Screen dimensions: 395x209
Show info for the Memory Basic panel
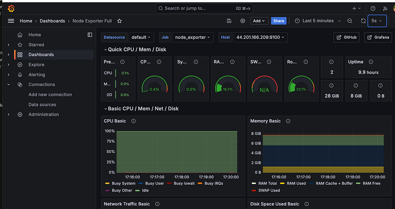(x=288, y=121)
